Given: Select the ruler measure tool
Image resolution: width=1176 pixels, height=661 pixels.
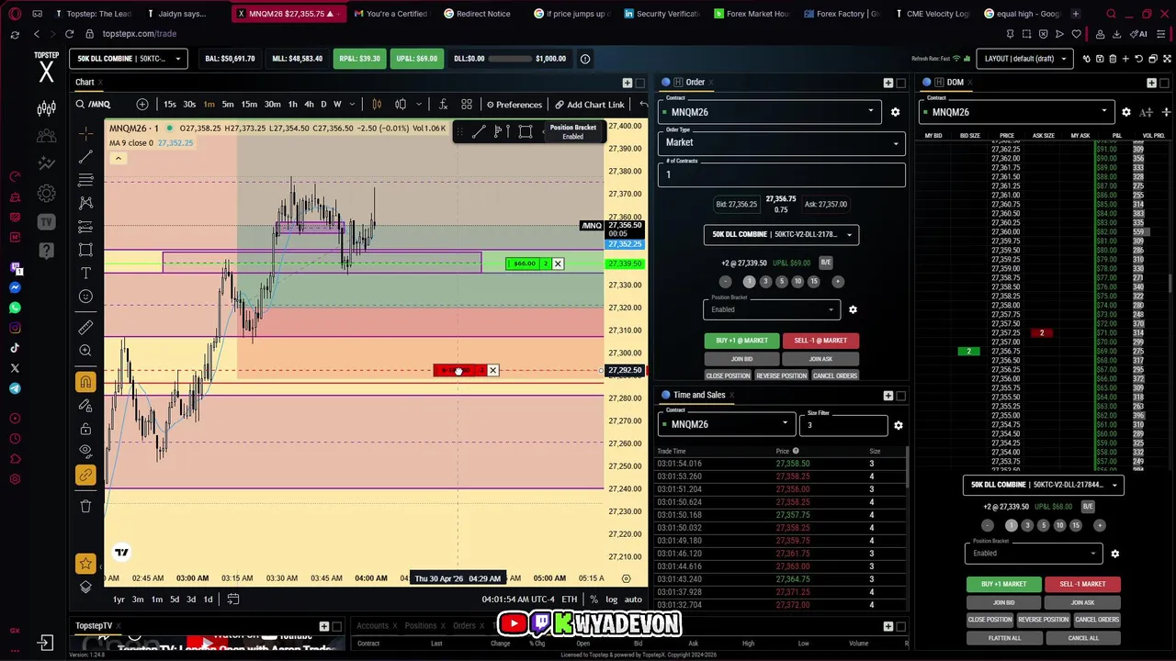Looking at the screenshot, I should point(85,327).
